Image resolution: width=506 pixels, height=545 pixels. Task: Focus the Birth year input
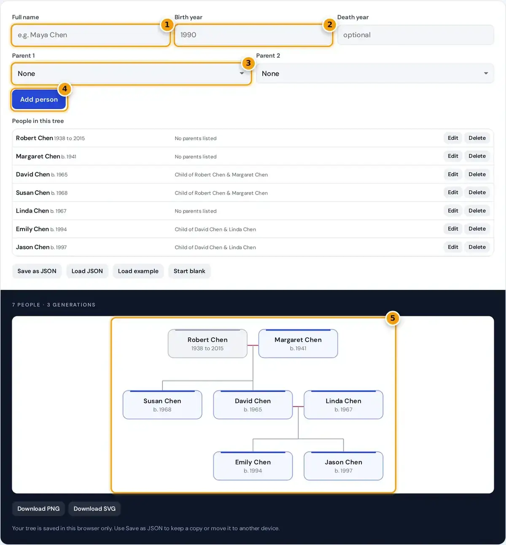click(x=253, y=35)
